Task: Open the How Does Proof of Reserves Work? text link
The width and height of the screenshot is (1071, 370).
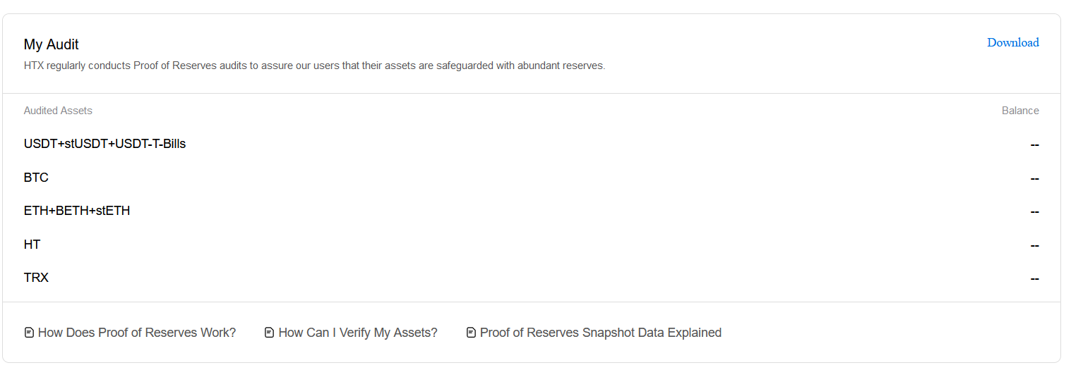Action: (x=137, y=333)
